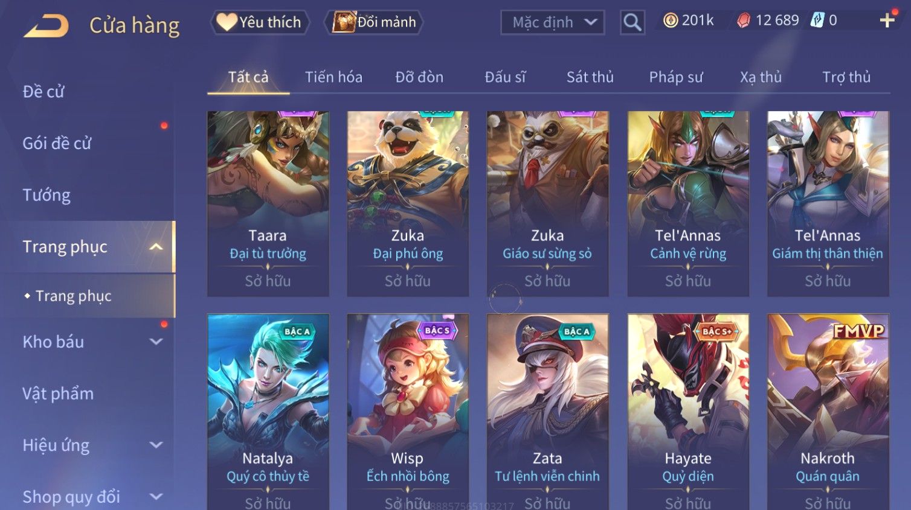Screen dimensions: 911x510
Task: Expand the Kho báu sidebar section
Action: coord(156,342)
